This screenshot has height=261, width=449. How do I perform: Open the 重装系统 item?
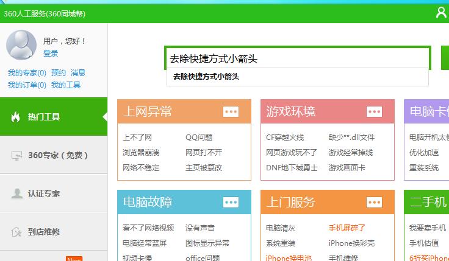click(424, 168)
